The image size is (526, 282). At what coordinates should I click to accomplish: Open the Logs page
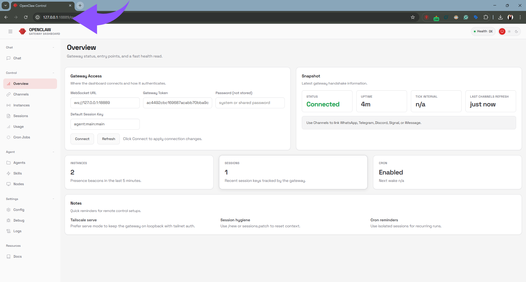(x=17, y=231)
